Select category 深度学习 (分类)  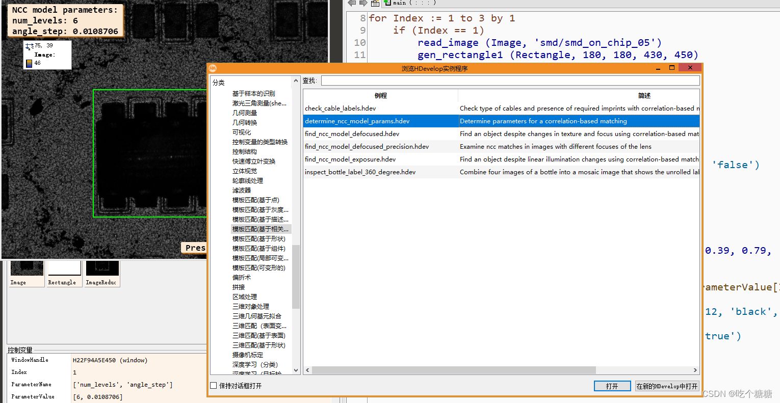coord(255,364)
